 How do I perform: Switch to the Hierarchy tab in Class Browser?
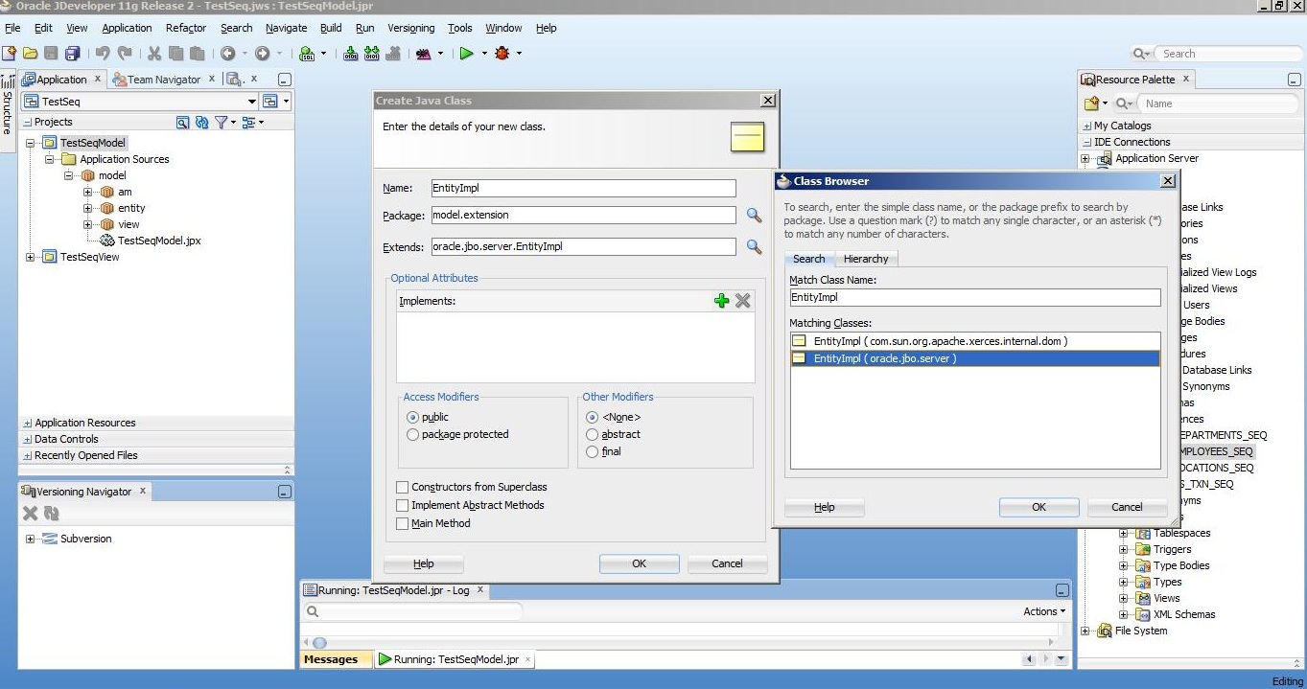(x=866, y=259)
